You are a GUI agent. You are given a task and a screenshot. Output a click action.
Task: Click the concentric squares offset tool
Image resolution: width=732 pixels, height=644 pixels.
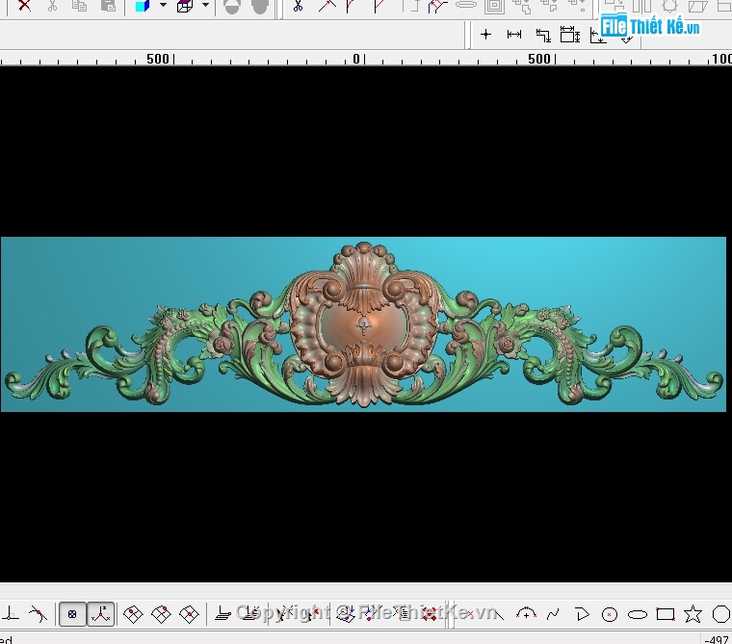point(494,6)
